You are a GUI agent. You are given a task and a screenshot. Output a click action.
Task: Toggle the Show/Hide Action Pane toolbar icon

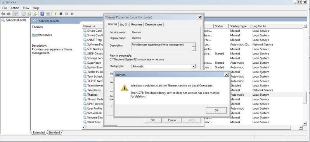(x=48, y=14)
